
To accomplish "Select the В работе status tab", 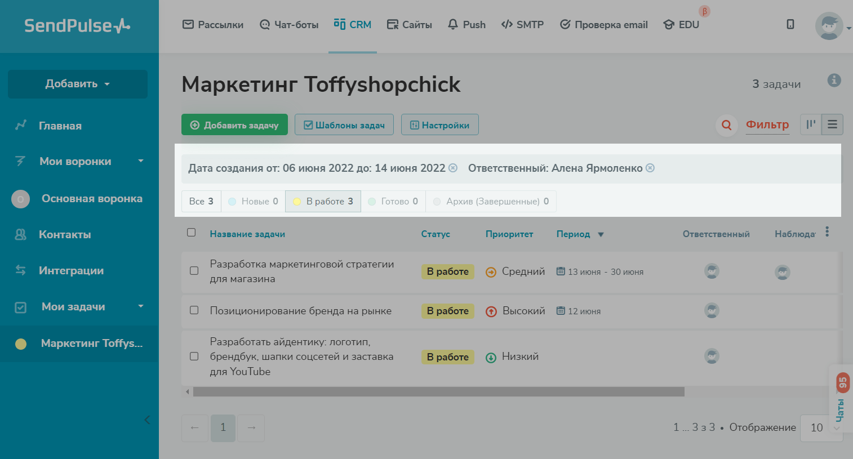I will (x=323, y=201).
